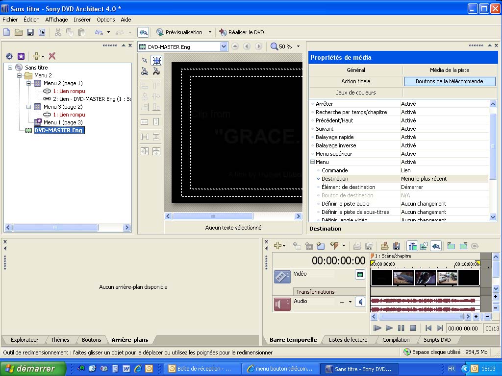Toggle the Audio track speaker mute icon

pos(360,302)
